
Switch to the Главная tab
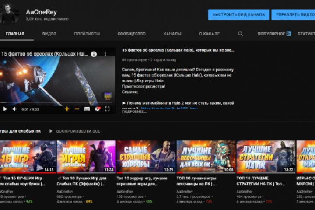pos(15,34)
